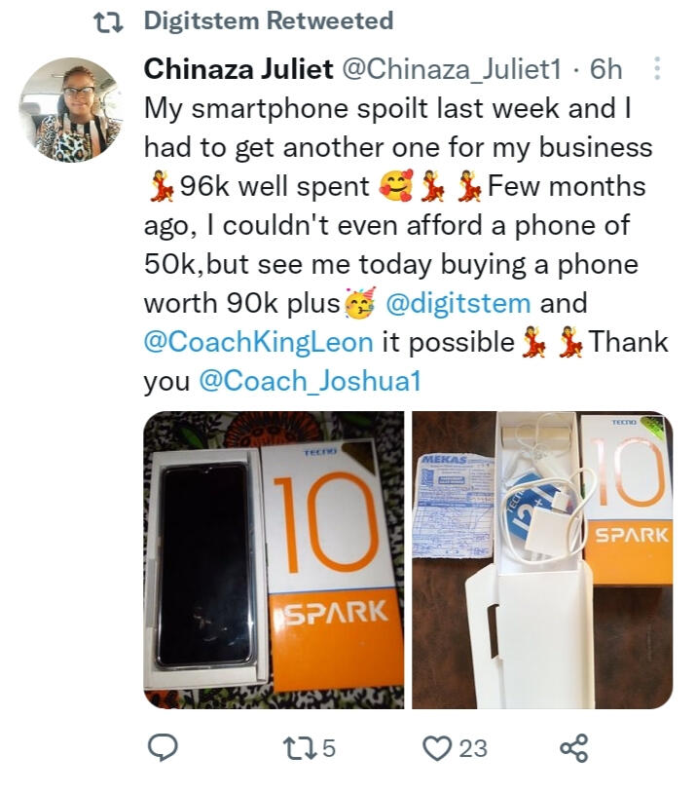The height and width of the screenshot is (793, 696).
Task: Open Chinaza Juliet's profile picture
Action: [x=71, y=110]
